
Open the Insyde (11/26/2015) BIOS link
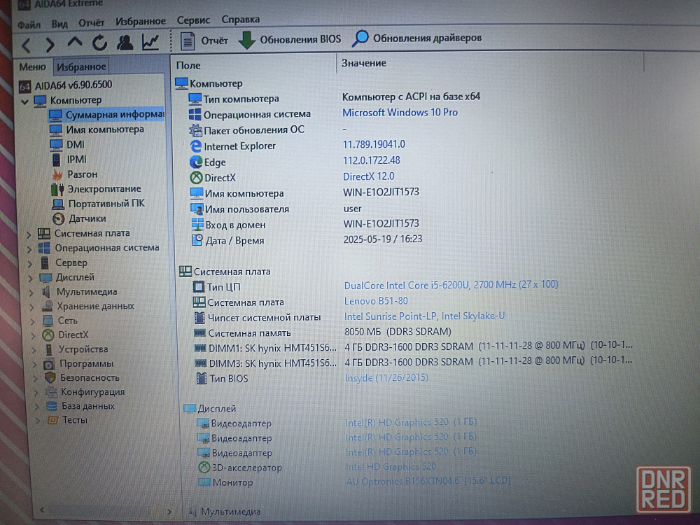pos(386,378)
